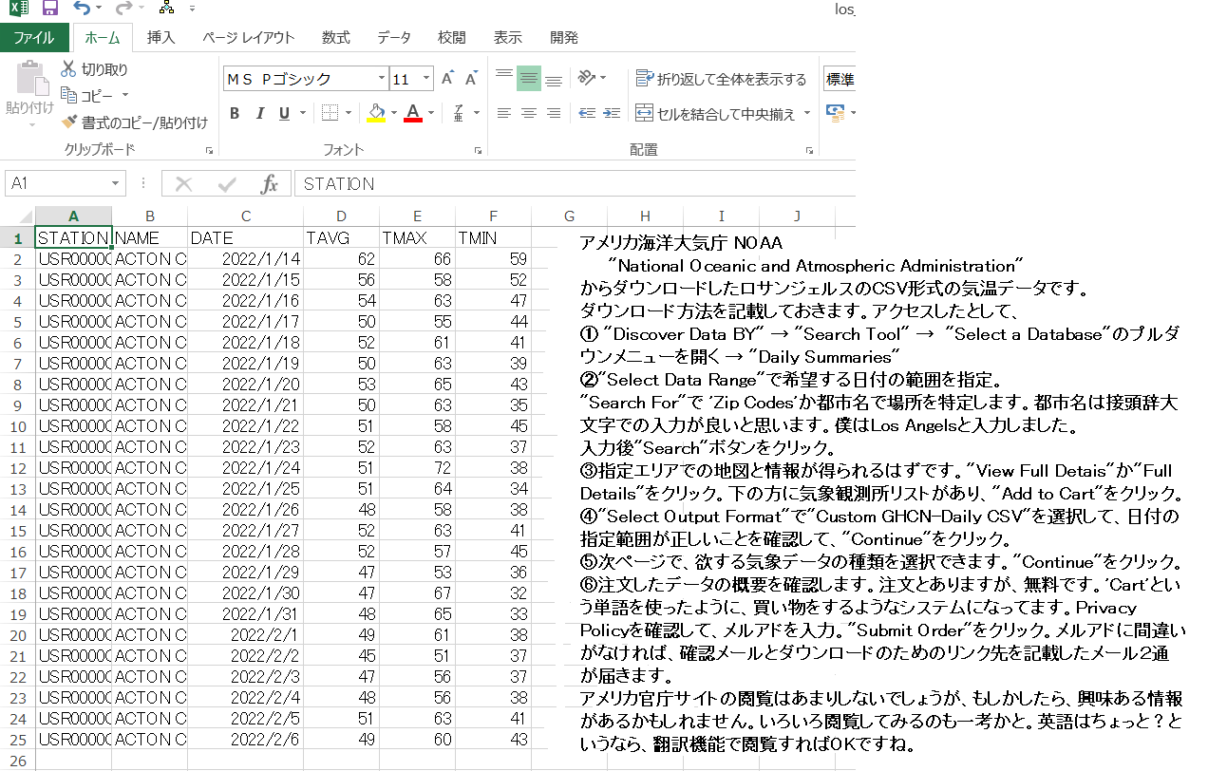Viewport: 1208px width, 771px height.
Task: Click 折り返して全体を表示する wrap text
Action: click(x=721, y=79)
